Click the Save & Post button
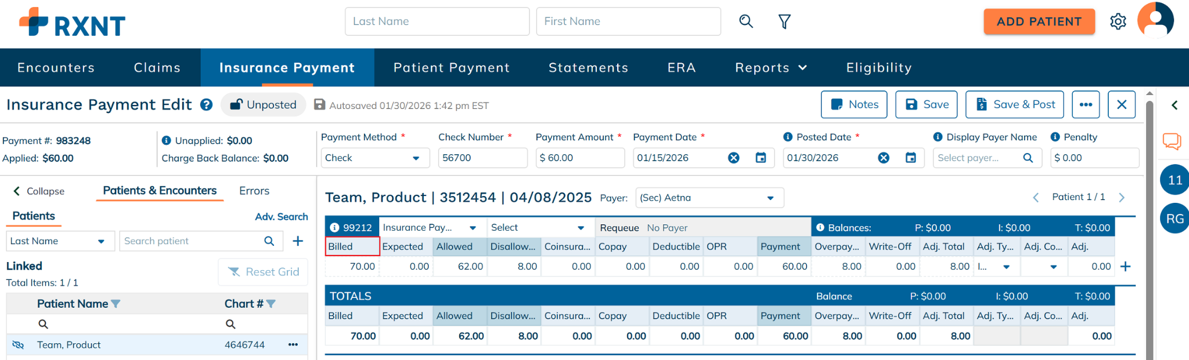This screenshot has height=360, width=1189. tap(1014, 104)
